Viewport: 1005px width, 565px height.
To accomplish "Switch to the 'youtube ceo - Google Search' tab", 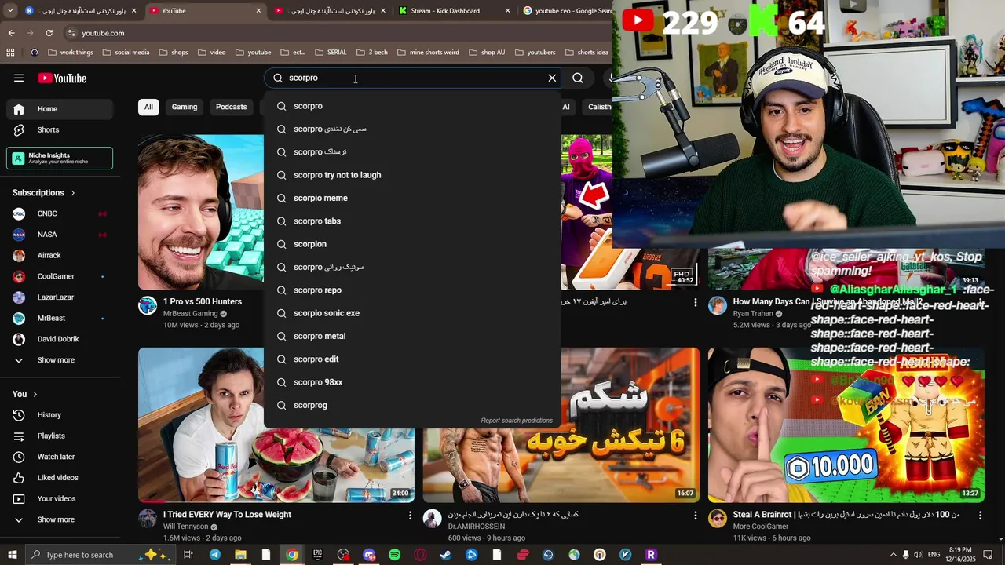I will 567,11.
